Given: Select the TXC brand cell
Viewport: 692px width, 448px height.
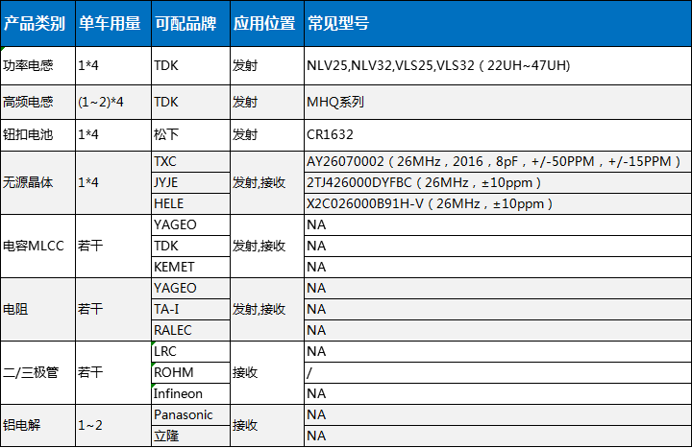Looking at the screenshot, I should [190, 162].
